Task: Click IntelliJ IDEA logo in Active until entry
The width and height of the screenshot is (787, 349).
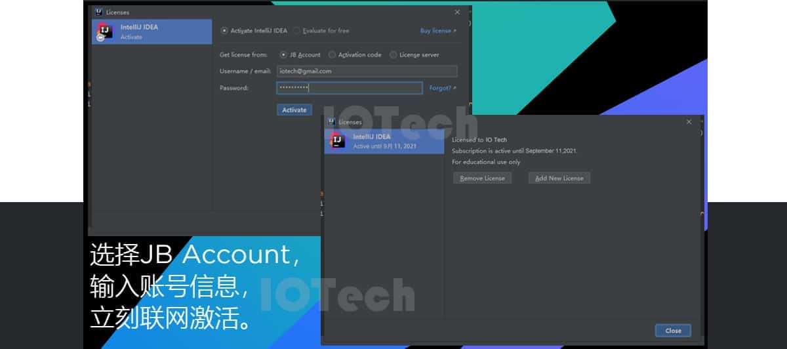Action: (338, 141)
